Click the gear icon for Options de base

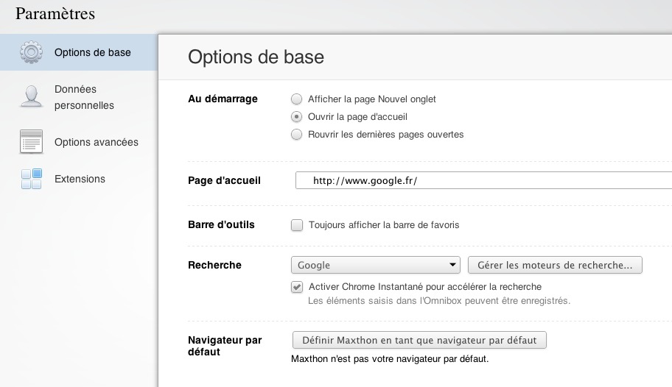(x=31, y=52)
